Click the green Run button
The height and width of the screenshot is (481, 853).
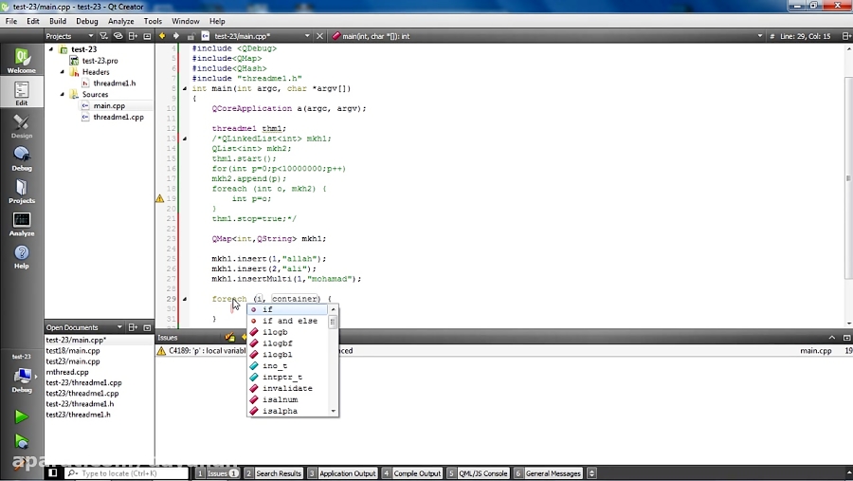[21, 416]
